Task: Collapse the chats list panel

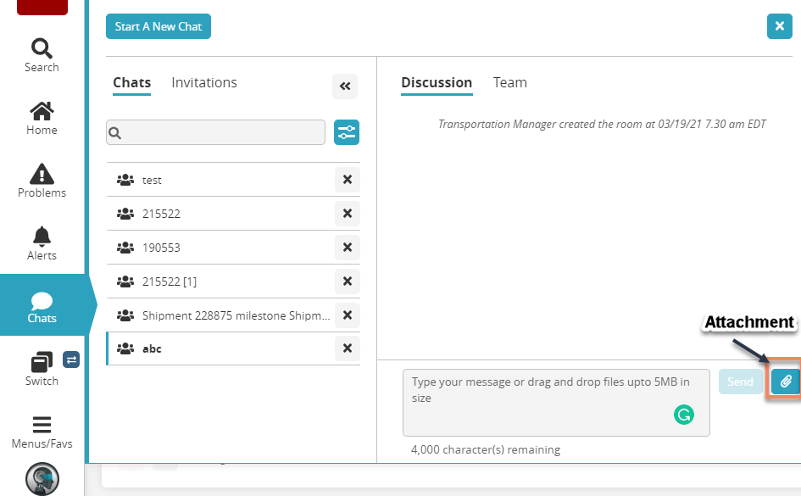Action: point(345,86)
